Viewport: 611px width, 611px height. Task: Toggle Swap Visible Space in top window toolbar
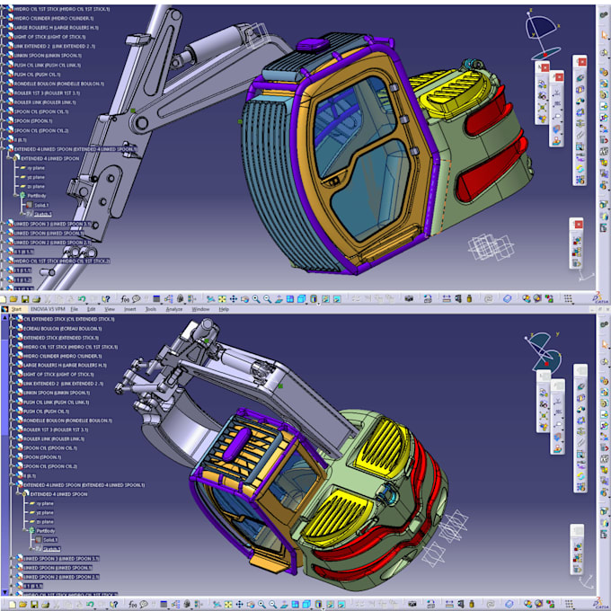click(x=337, y=299)
